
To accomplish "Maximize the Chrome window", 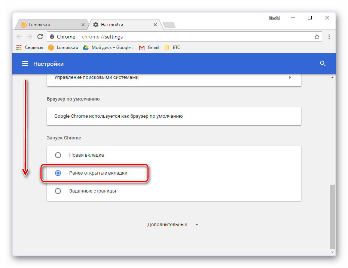I will pyautogui.click(x=310, y=18).
